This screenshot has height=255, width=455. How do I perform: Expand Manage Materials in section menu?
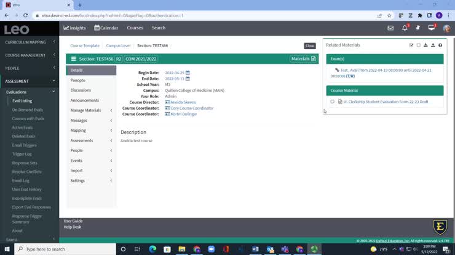coord(91,110)
